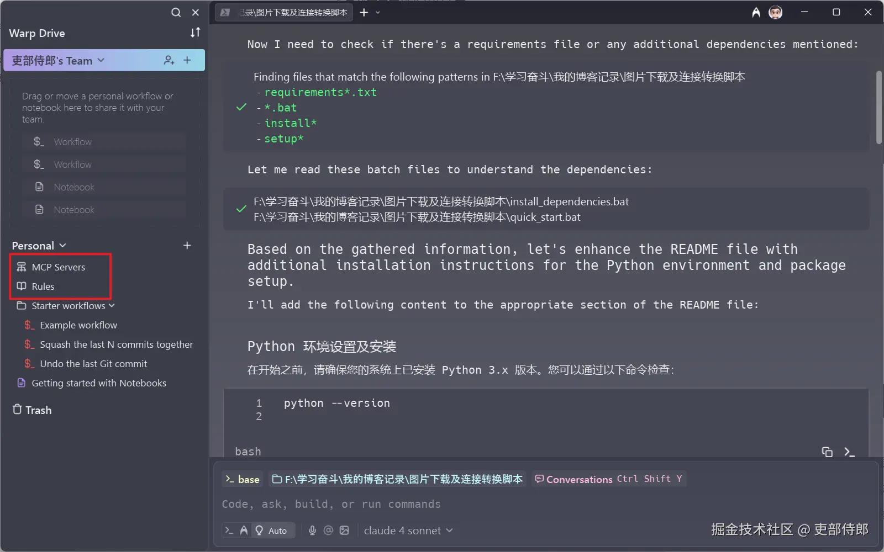The image size is (884, 552).
Task: Collapse the 吏部侍郎's Team section
Action: pos(101,60)
